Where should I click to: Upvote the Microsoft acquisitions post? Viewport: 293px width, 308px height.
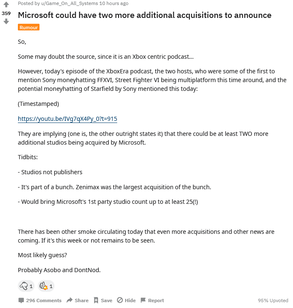click(x=6, y=5)
